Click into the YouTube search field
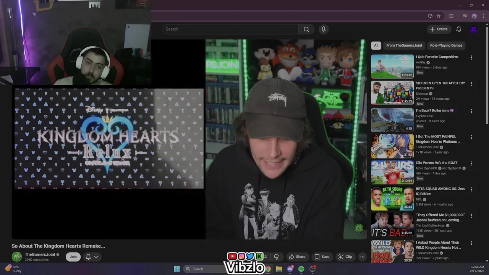 point(230,29)
